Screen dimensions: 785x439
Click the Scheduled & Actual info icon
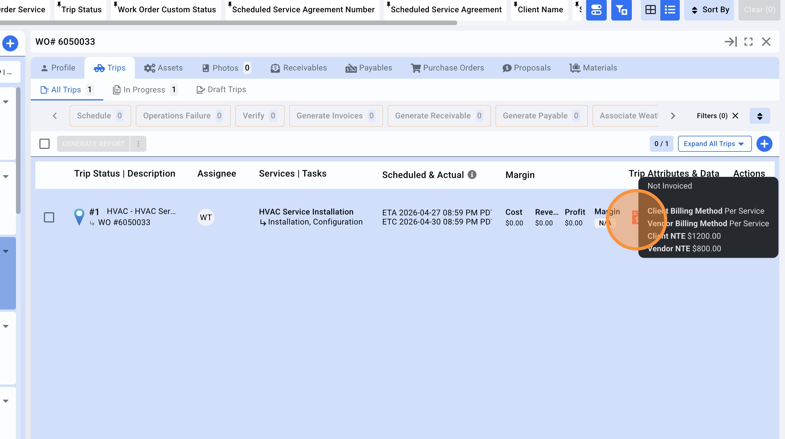click(472, 175)
